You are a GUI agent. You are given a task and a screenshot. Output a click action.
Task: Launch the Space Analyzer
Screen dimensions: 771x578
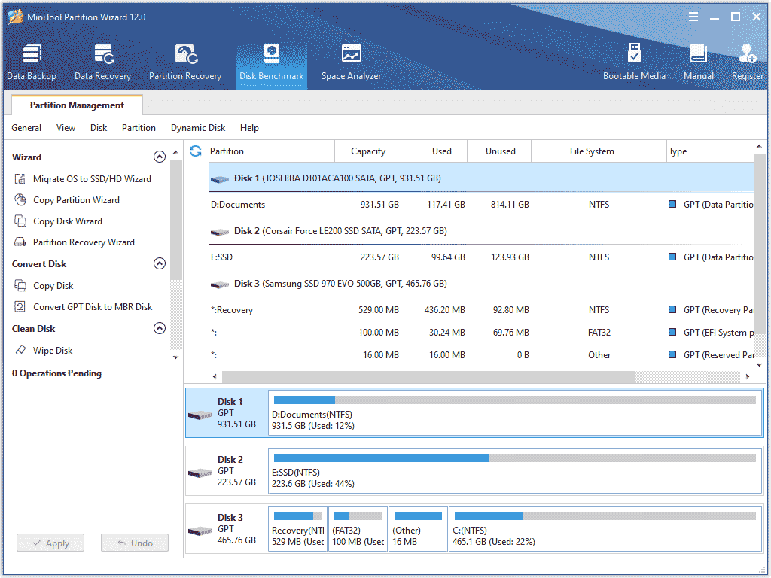pos(351,60)
